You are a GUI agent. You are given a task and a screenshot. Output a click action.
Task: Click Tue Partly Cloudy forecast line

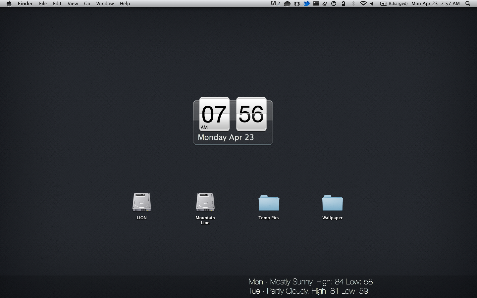pos(308,291)
